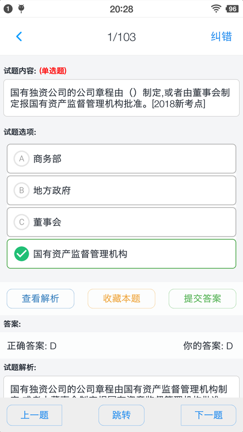Tap the green checkmark icon on option D
The height and width of the screenshot is (432, 243).
(x=22, y=254)
